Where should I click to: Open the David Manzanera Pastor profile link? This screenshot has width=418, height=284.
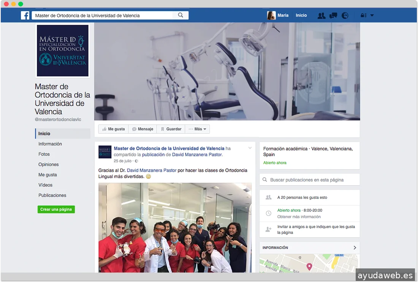click(197, 155)
